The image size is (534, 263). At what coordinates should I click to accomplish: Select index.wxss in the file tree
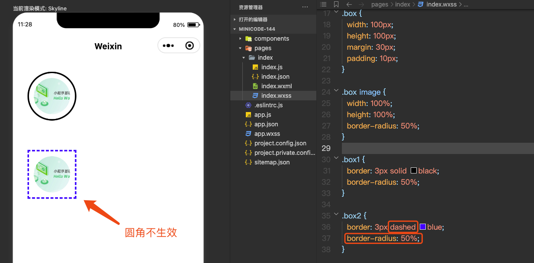(x=276, y=96)
